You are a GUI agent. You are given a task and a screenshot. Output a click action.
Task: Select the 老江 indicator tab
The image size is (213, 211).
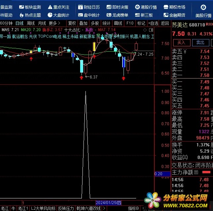[x=5, y=208]
